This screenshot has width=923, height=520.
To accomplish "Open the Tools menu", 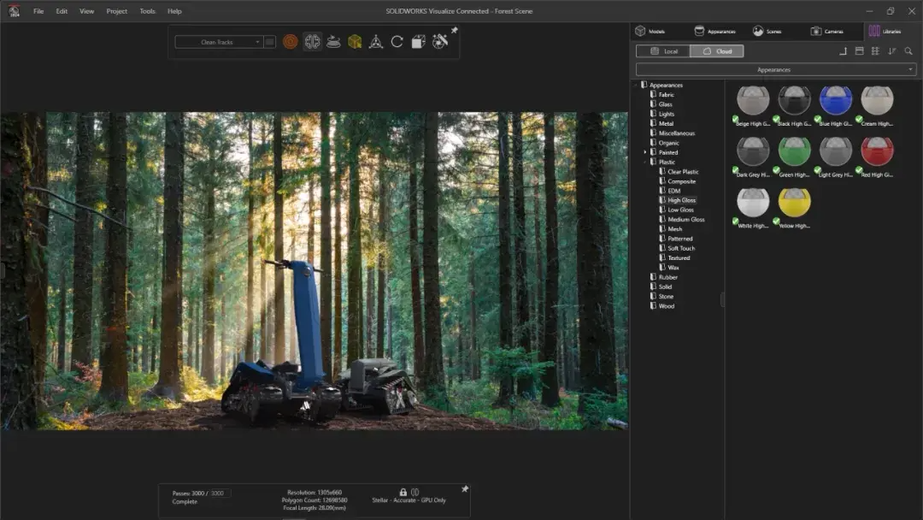I will [x=148, y=11].
